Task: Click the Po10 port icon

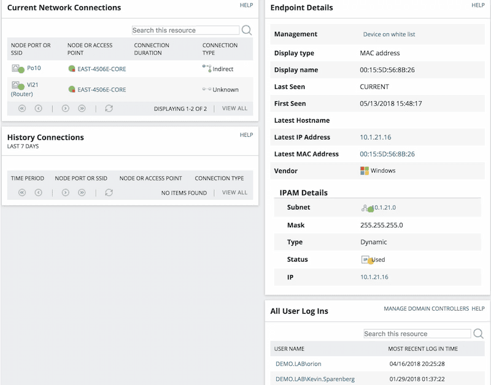Action: (17, 68)
